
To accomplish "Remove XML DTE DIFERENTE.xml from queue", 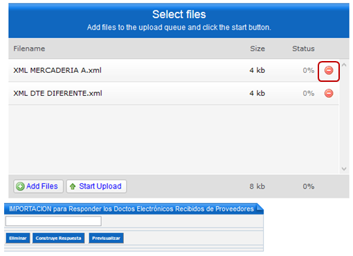I will (x=329, y=94).
